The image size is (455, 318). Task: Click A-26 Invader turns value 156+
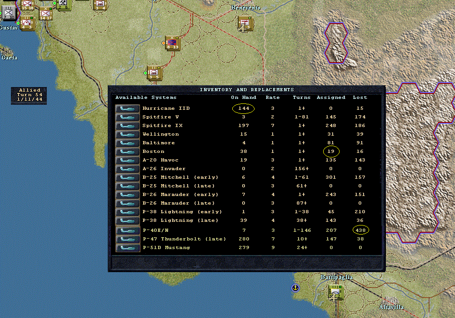(302, 169)
